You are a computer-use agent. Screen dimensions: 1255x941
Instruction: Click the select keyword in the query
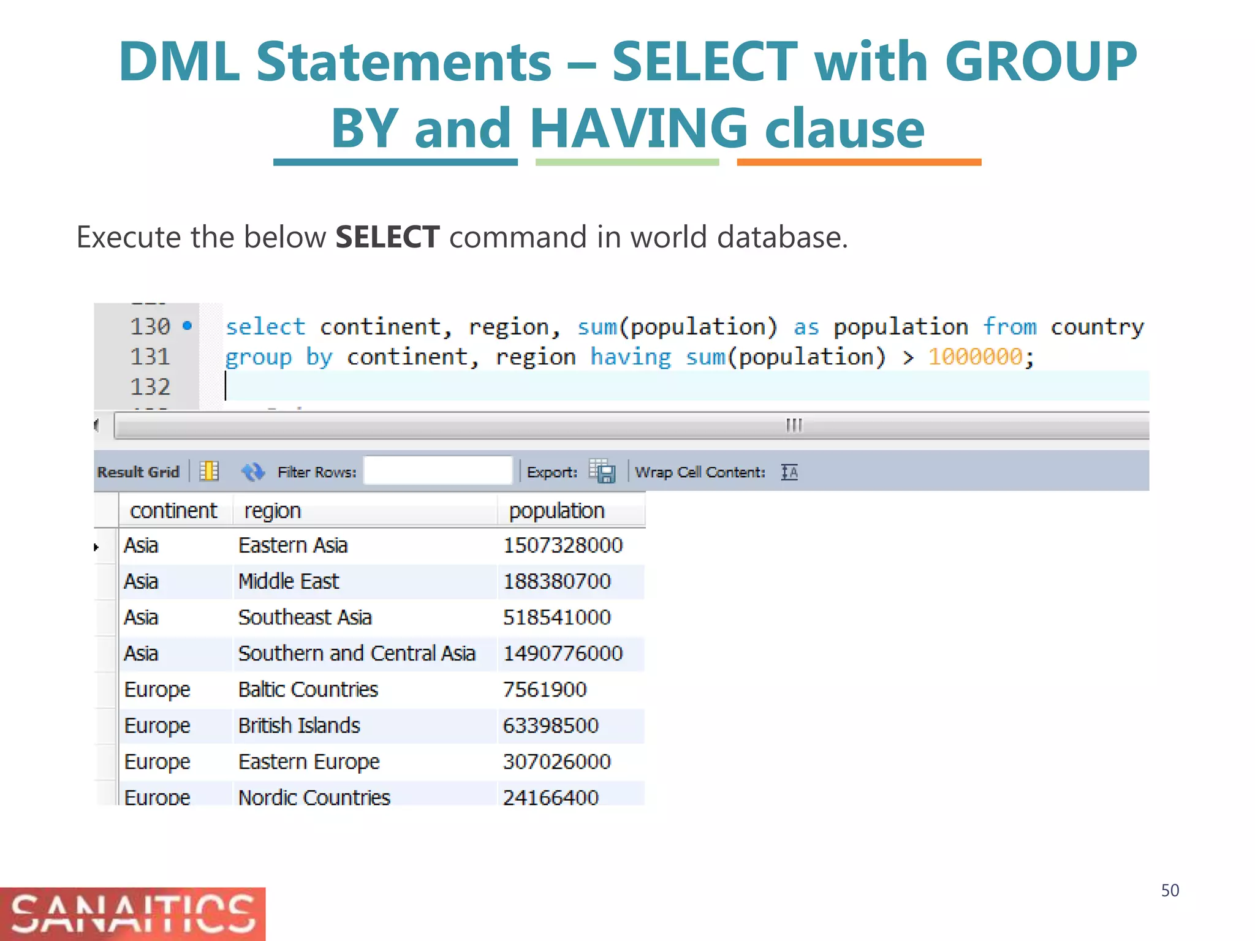265,327
